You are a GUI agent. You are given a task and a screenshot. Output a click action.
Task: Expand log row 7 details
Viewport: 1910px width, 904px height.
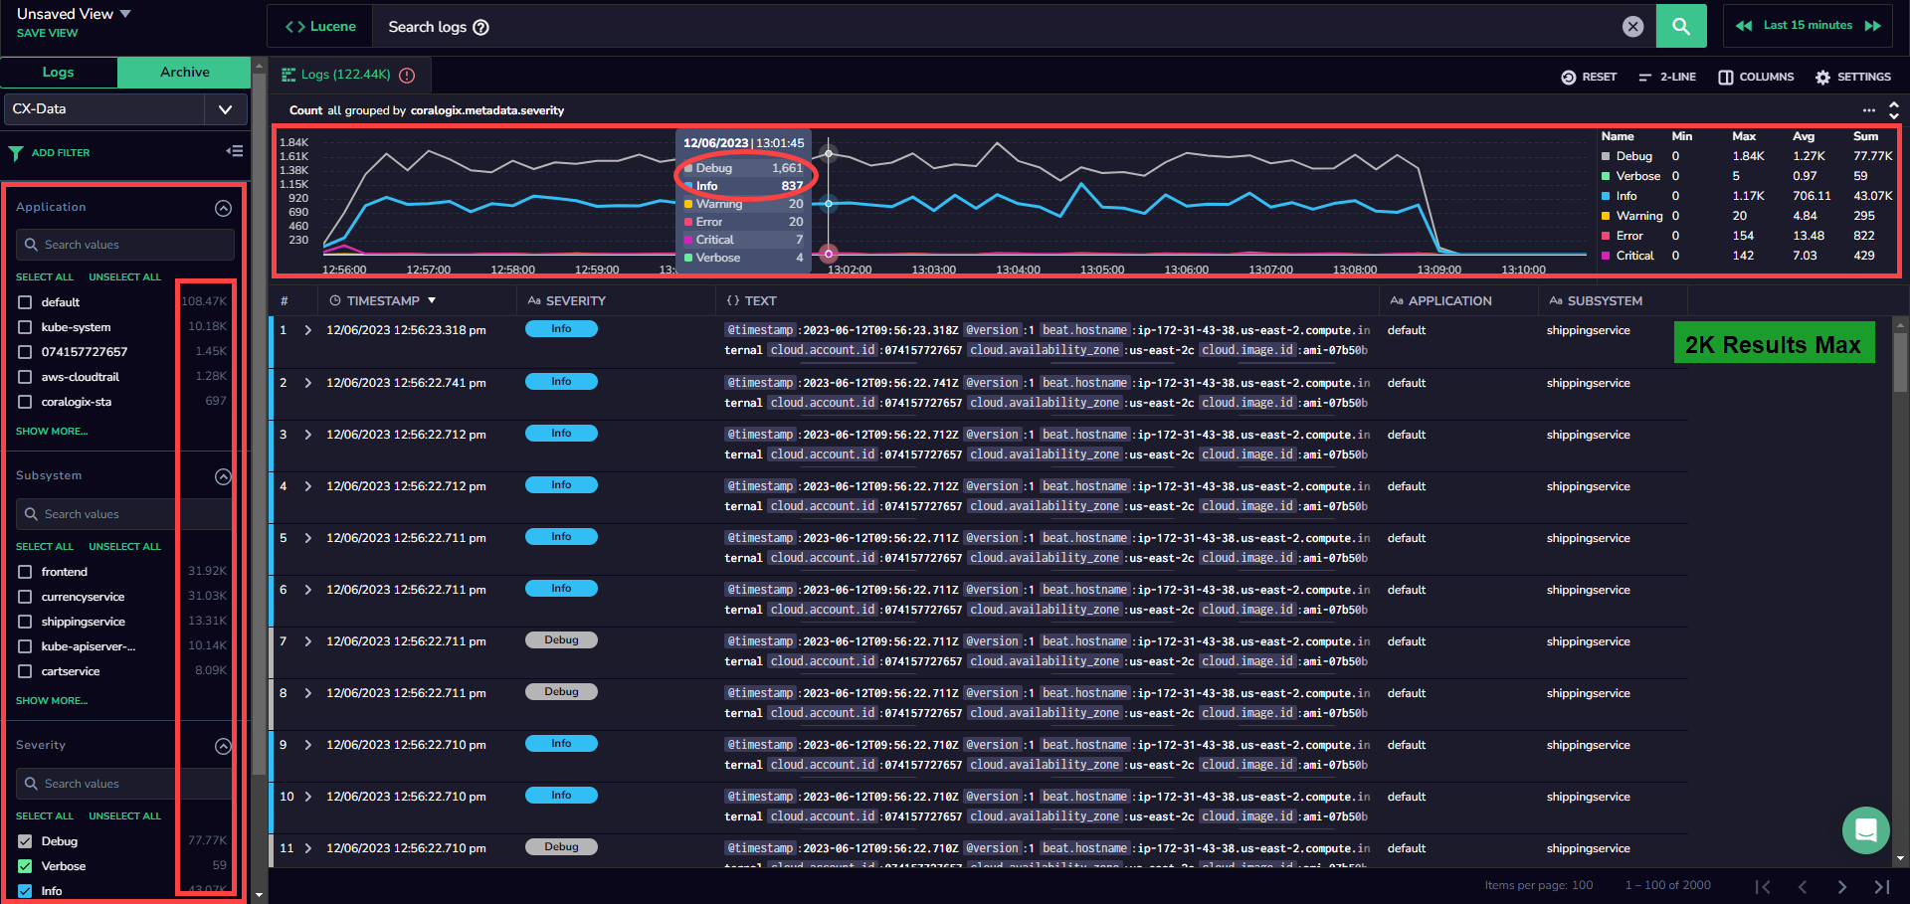click(x=308, y=641)
